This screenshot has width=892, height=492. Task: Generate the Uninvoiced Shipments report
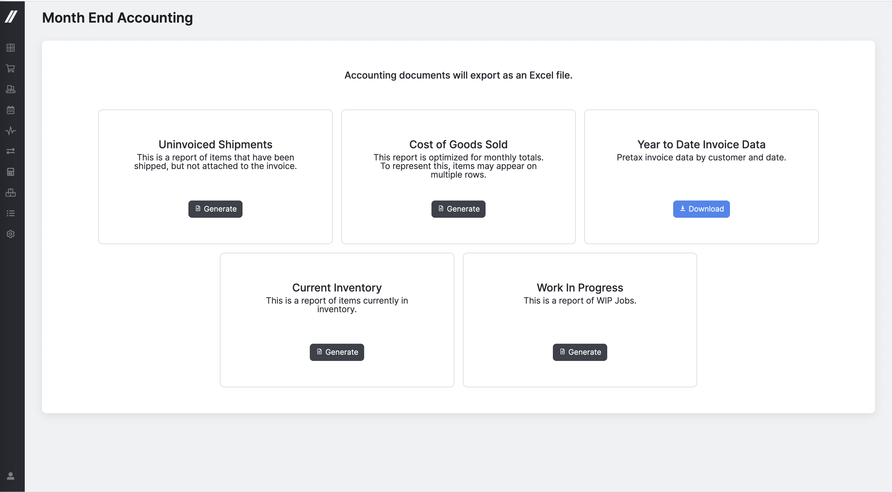coord(215,209)
